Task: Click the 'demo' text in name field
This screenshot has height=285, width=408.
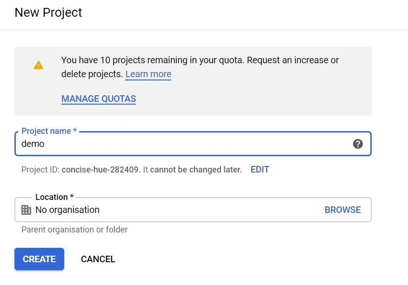Action: (33, 144)
